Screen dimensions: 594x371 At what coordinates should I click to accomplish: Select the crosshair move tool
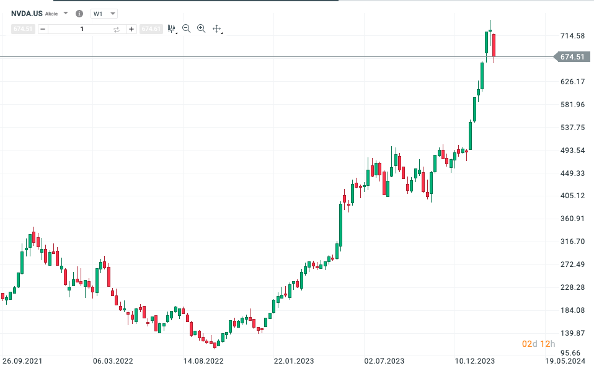pyautogui.click(x=217, y=28)
